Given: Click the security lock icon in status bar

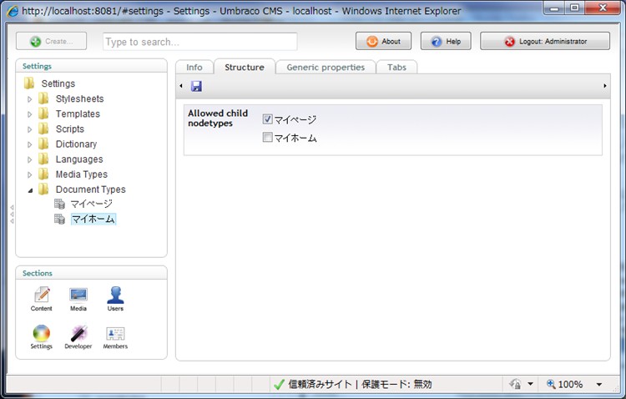Looking at the screenshot, I should click(x=515, y=384).
